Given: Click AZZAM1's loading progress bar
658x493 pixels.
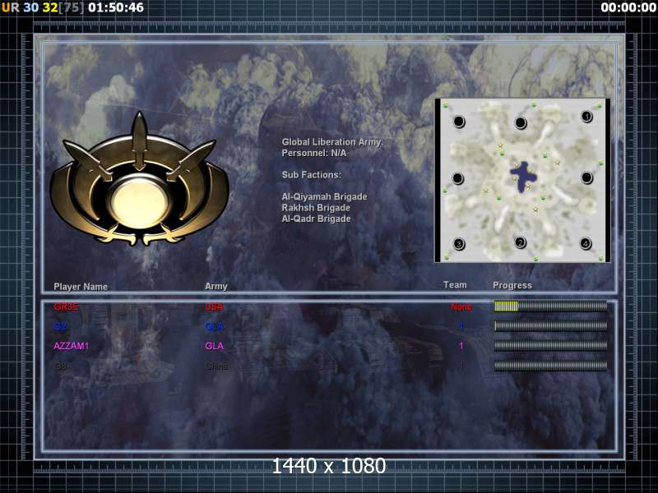Looking at the screenshot, I should click(x=550, y=345).
